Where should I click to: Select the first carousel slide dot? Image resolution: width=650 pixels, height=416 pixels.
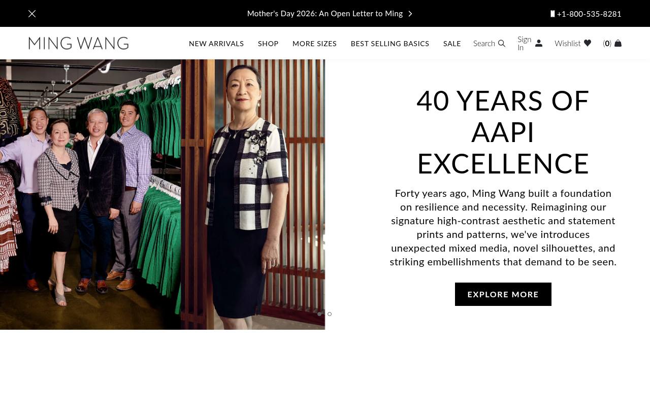(x=319, y=314)
